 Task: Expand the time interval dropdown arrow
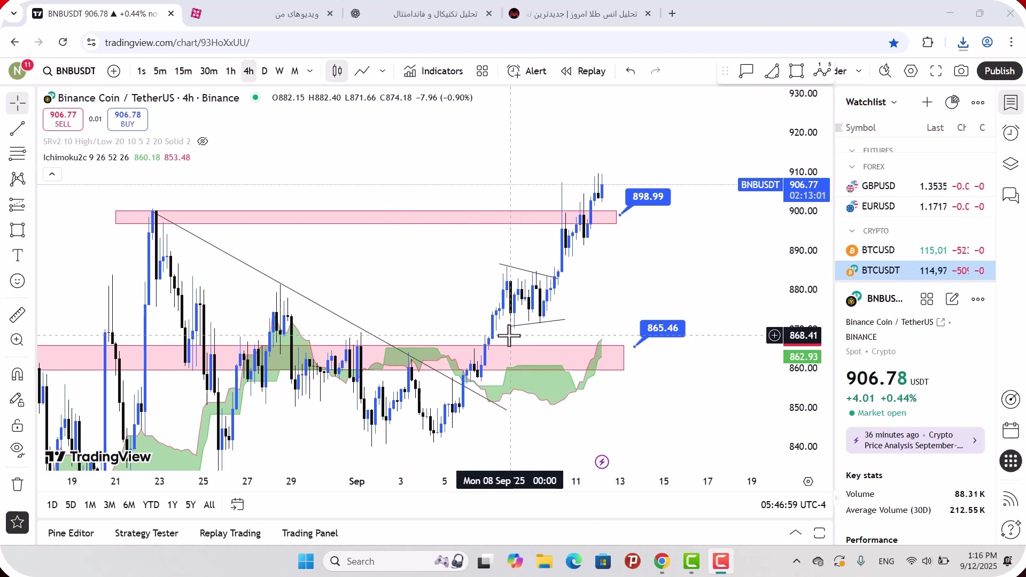pos(310,71)
